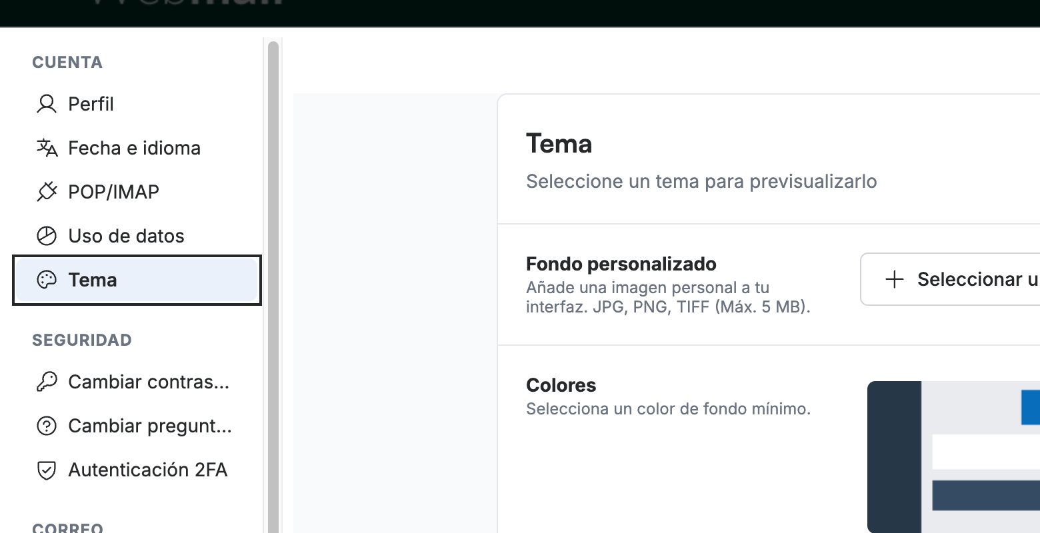Open POP/IMAP settings

(137, 192)
